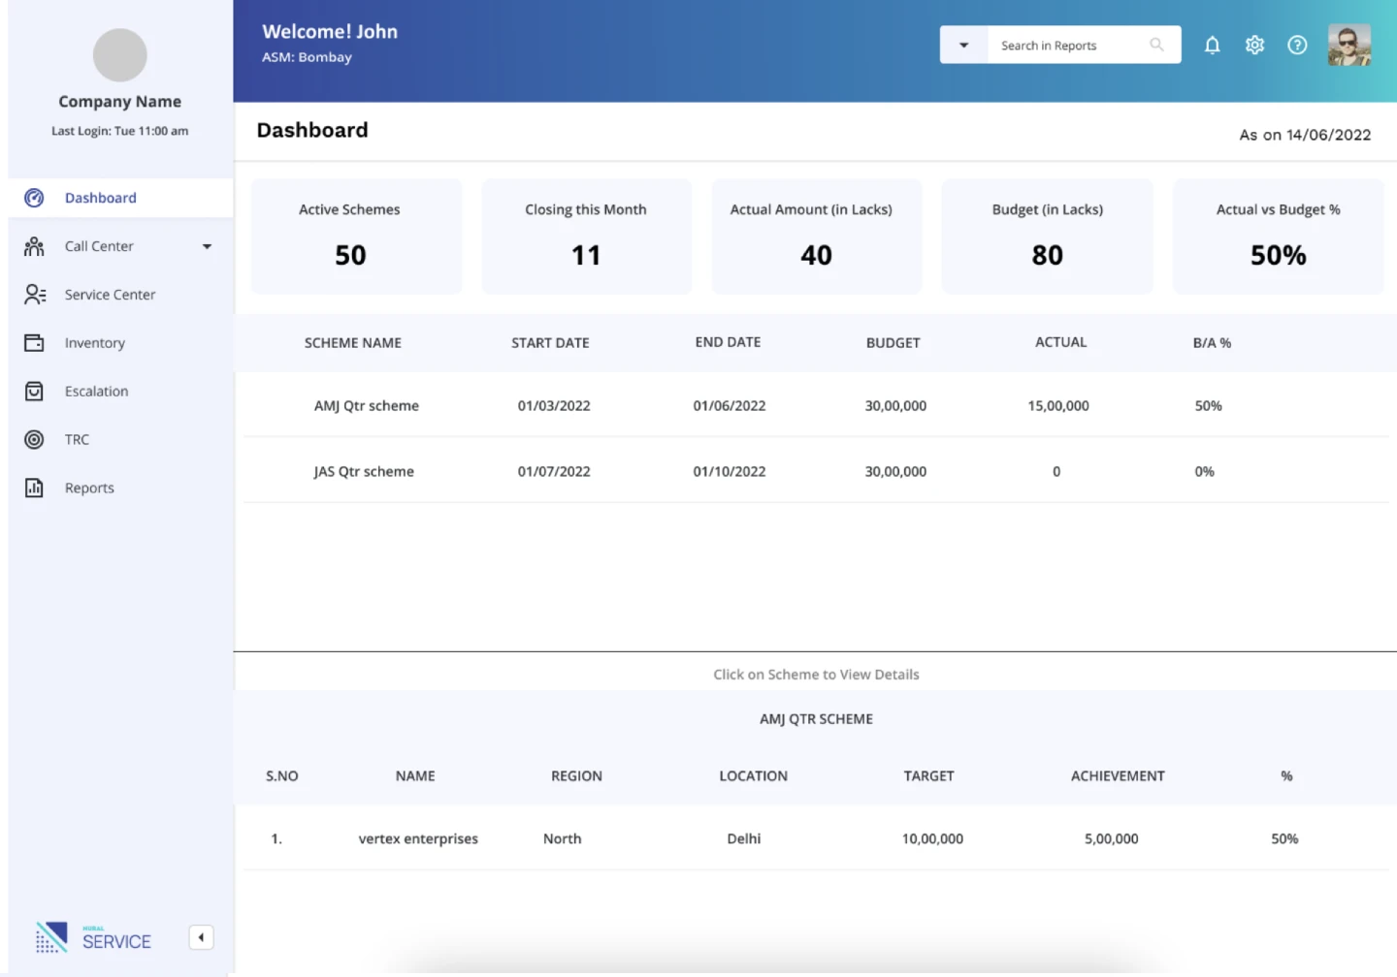
Task: Open the user profile photo
Action: tap(1349, 45)
